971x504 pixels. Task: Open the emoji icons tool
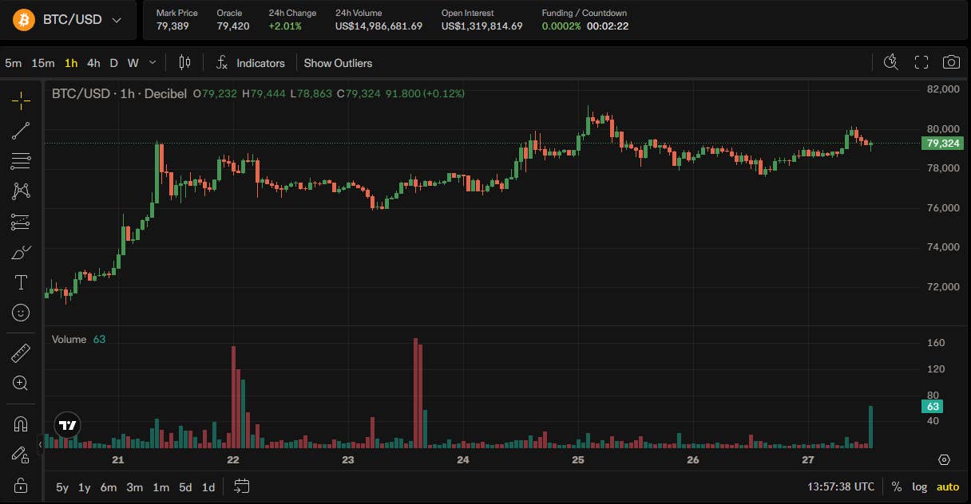point(21,313)
